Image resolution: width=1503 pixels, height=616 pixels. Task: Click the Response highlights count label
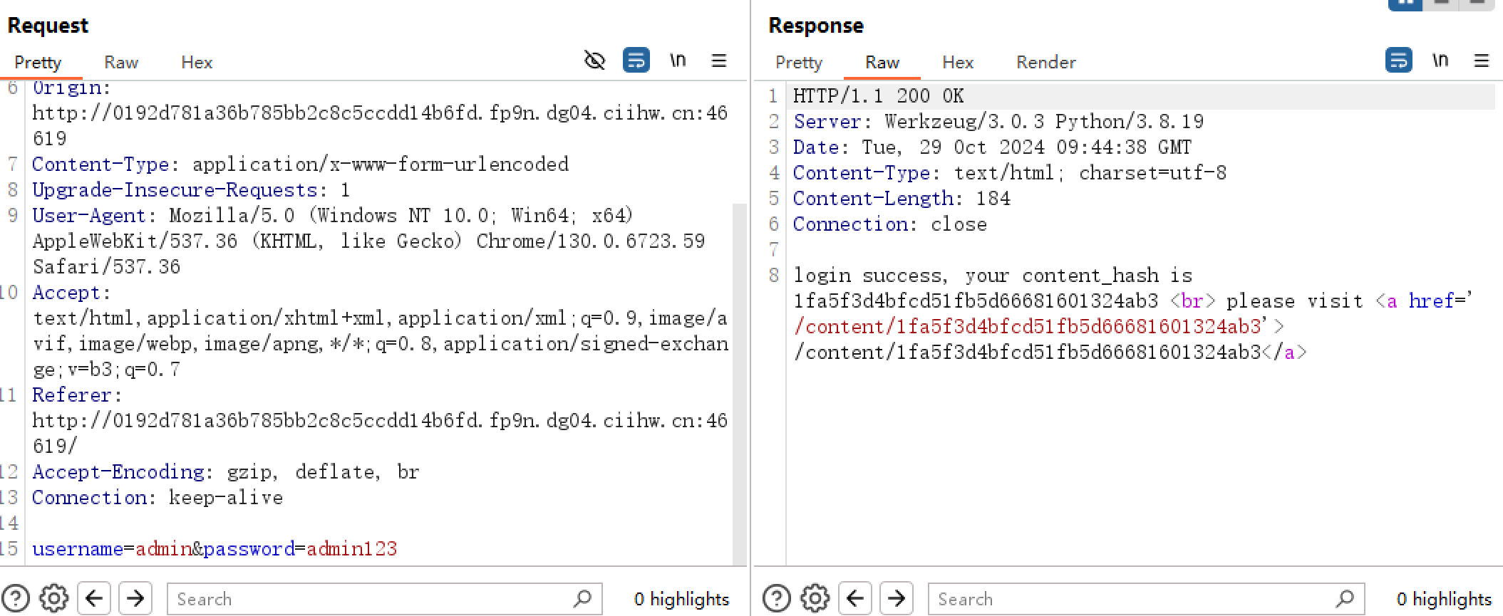coord(1445,600)
